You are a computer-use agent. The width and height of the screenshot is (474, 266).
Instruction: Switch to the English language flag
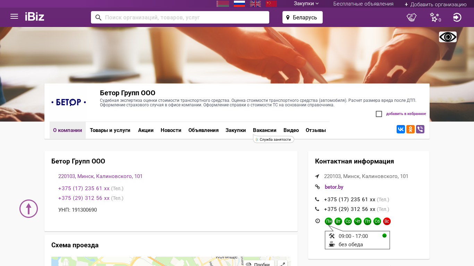pyautogui.click(x=255, y=4)
